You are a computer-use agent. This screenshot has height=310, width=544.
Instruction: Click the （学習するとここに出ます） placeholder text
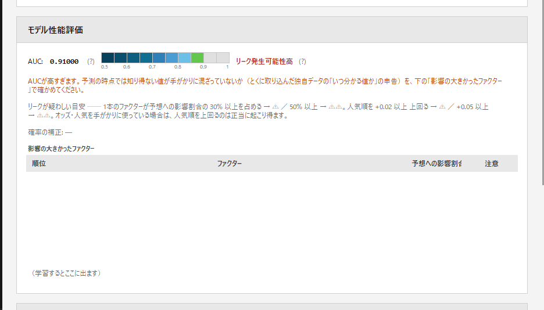pos(66,273)
